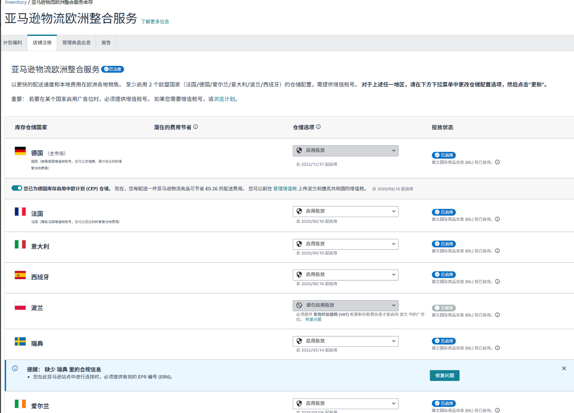The image size is (574, 413).
Task: Click the Poland flag icon
Action: (20, 306)
